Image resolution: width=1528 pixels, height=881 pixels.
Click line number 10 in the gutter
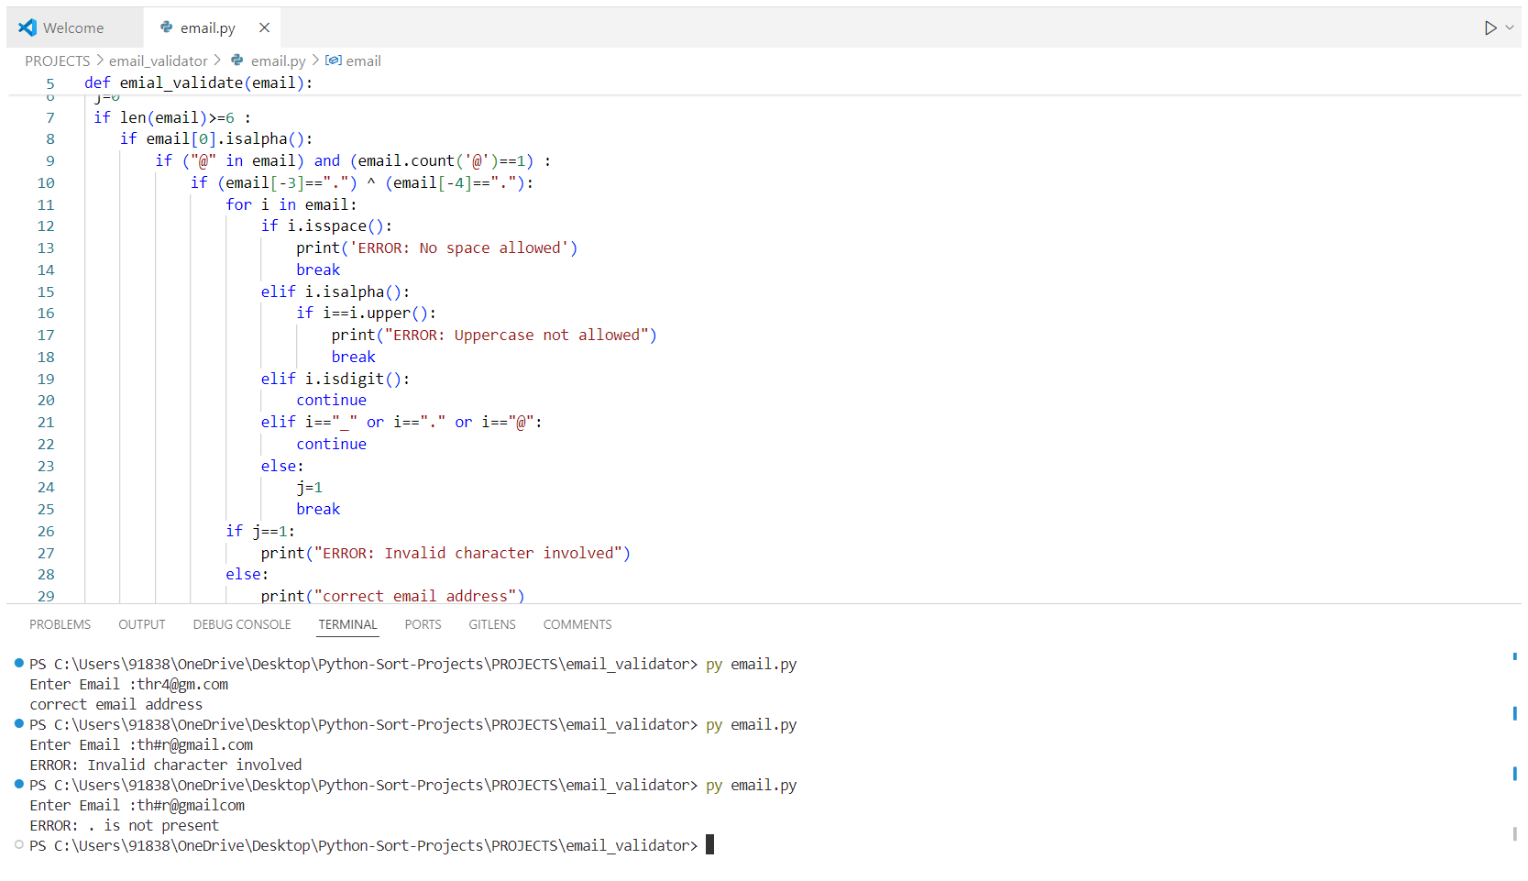[46, 182]
